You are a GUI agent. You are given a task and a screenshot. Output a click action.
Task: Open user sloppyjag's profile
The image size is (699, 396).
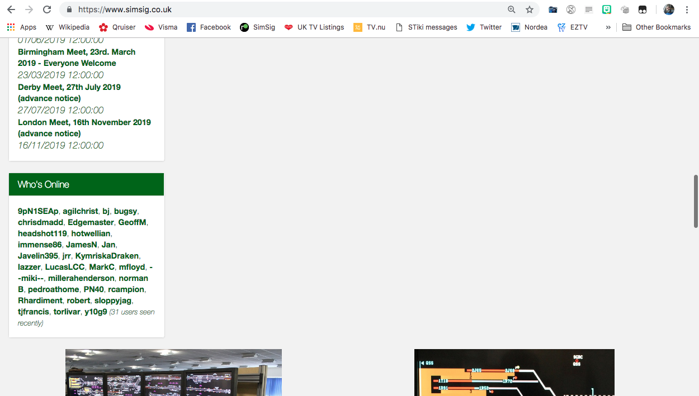tap(113, 300)
